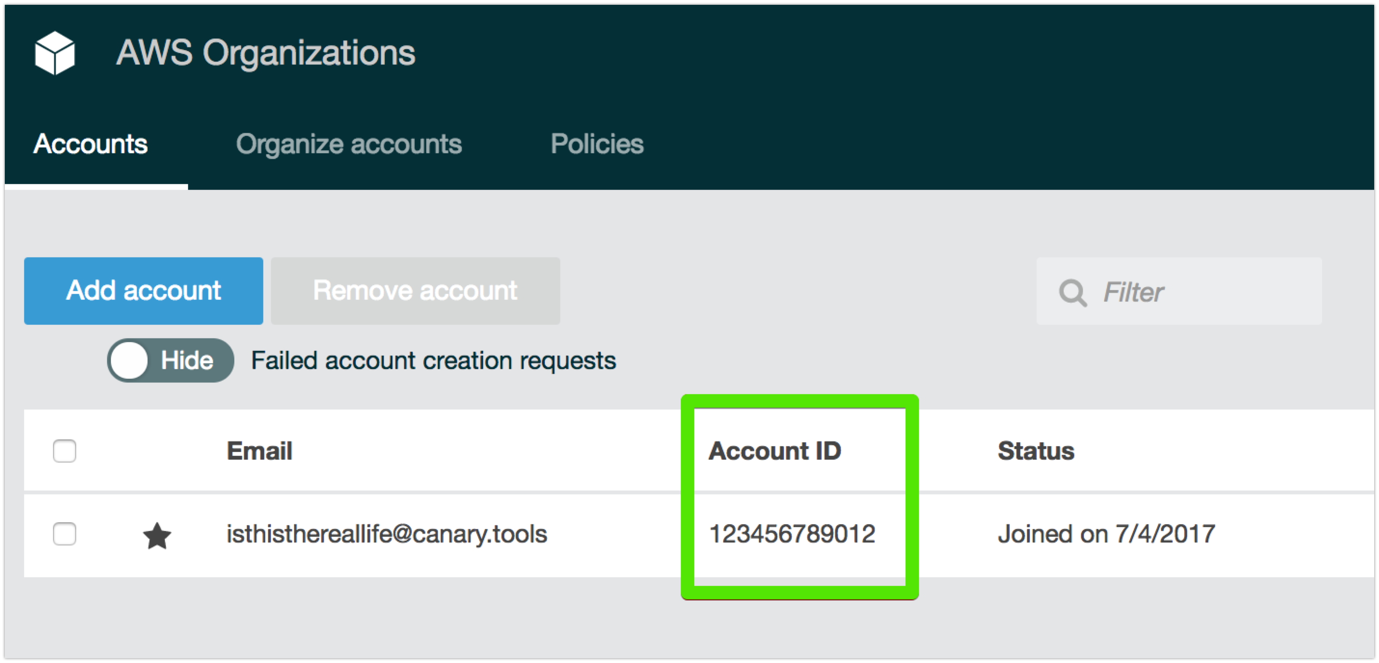The image size is (1379, 663).
Task: Click the 'Failed account creation requests' label
Action: (433, 361)
